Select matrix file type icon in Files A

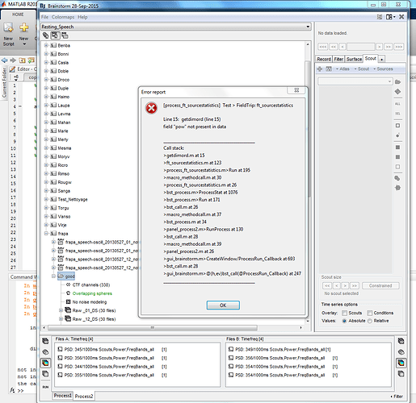[x=45, y=374]
